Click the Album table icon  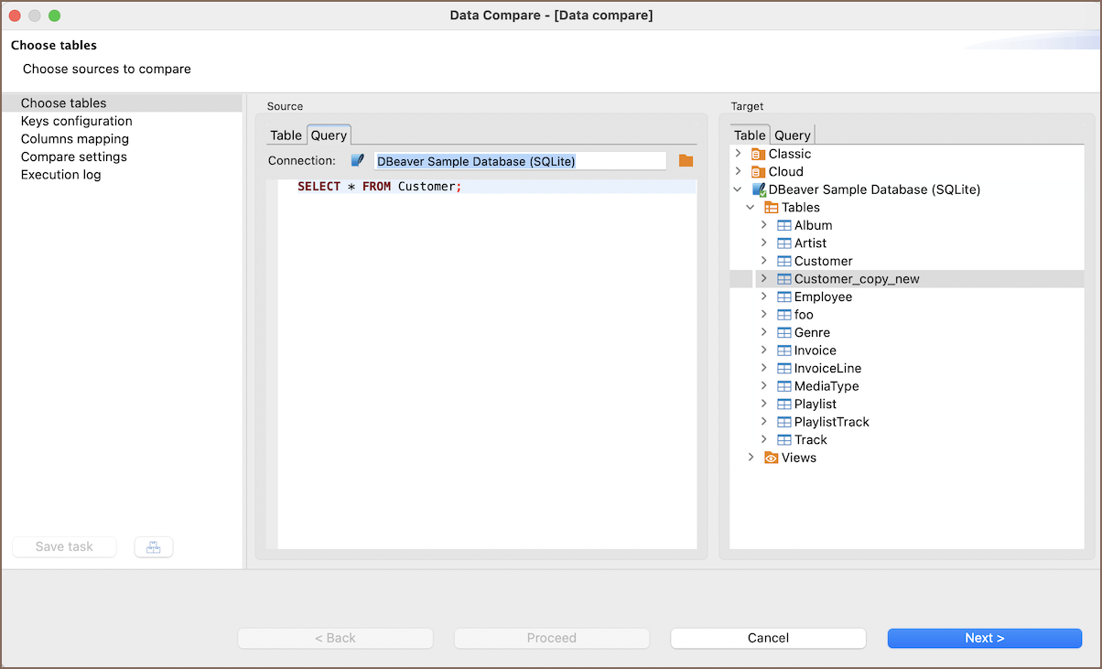783,225
